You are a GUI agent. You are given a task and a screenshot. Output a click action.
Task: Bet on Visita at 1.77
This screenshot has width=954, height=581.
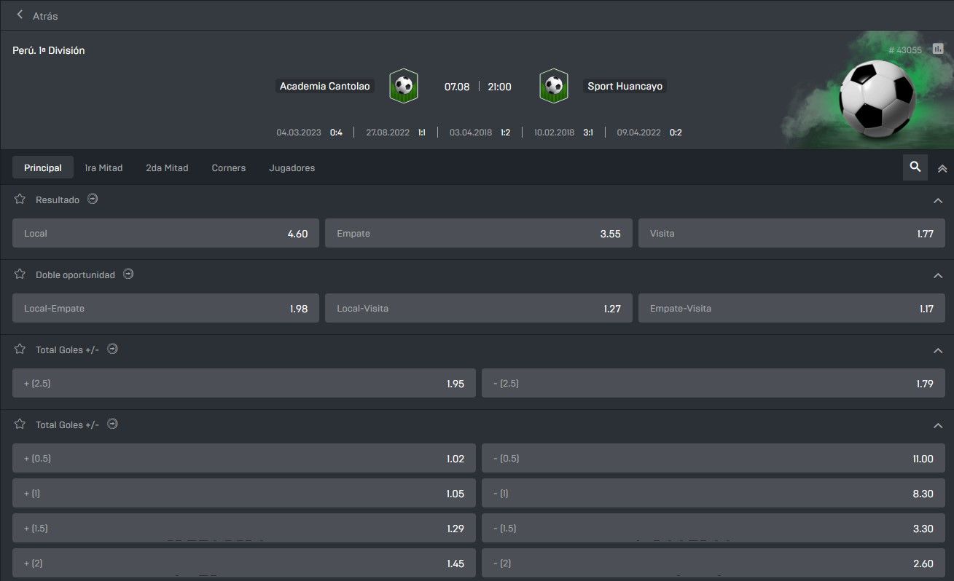791,233
